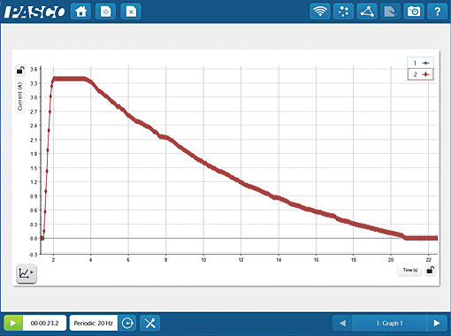Viewport: 451px width, 336px height.
Task: Go to the home screen icon
Action: pyautogui.click(x=80, y=11)
